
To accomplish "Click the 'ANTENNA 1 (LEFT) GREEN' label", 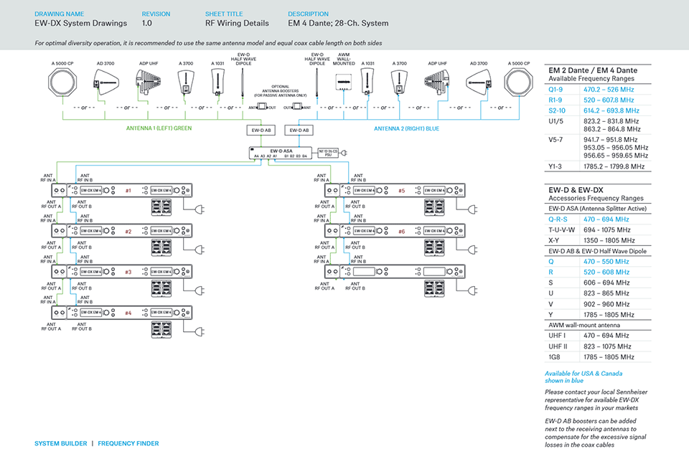I will (x=159, y=128).
